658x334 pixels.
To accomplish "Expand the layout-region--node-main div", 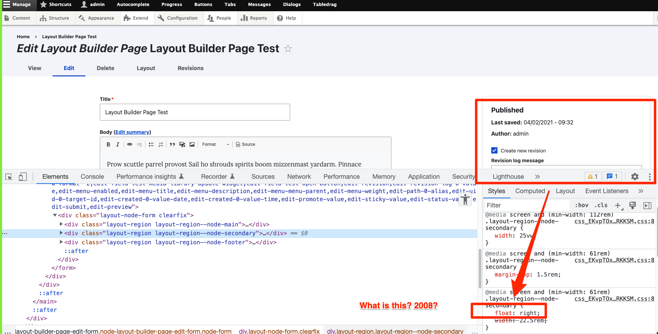I will click(x=61, y=224).
